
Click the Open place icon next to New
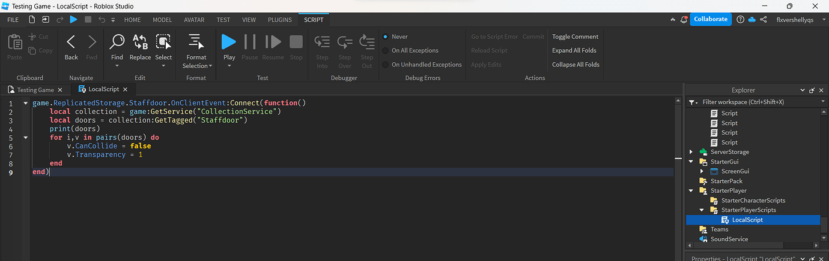(46, 20)
